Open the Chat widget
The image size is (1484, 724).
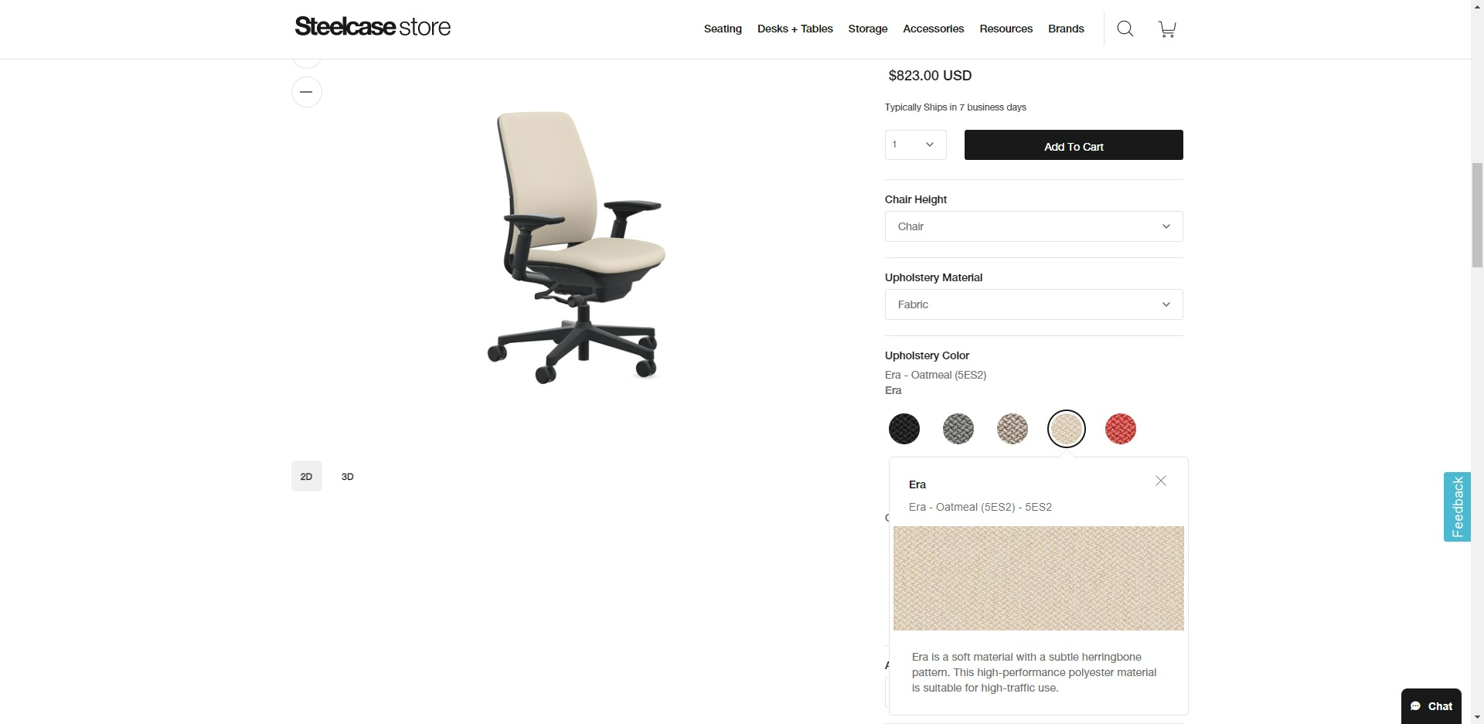1431,705
